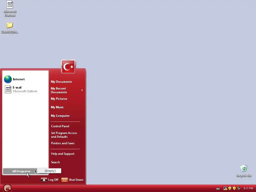
Task: Open the network connection warning tray icon
Action: click(225, 188)
